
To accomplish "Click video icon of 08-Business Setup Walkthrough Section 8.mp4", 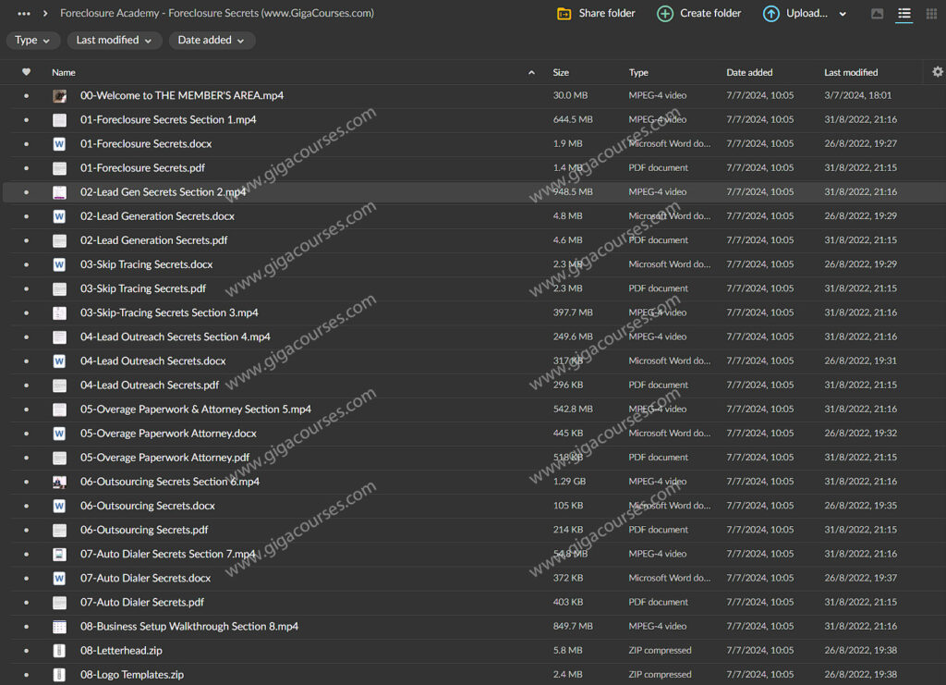I will click(x=59, y=627).
